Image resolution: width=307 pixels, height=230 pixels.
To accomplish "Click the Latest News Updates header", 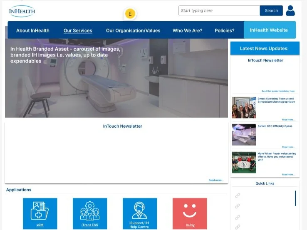I will (x=265, y=48).
